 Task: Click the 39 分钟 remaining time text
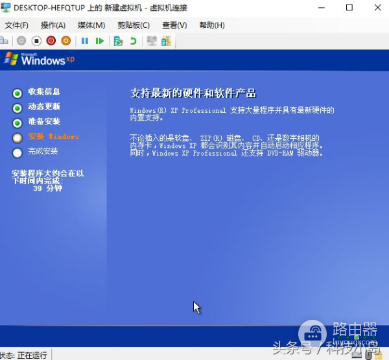click(47, 189)
